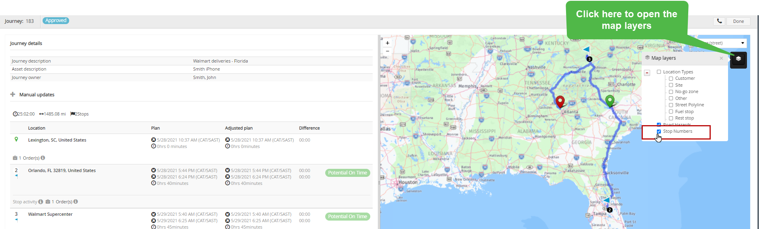Viewport: 759px width, 229px height.
Task: Click the green map pin marker
Action: (x=610, y=101)
